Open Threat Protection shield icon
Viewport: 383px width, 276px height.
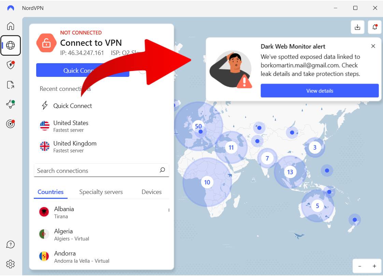click(x=11, y=65)
